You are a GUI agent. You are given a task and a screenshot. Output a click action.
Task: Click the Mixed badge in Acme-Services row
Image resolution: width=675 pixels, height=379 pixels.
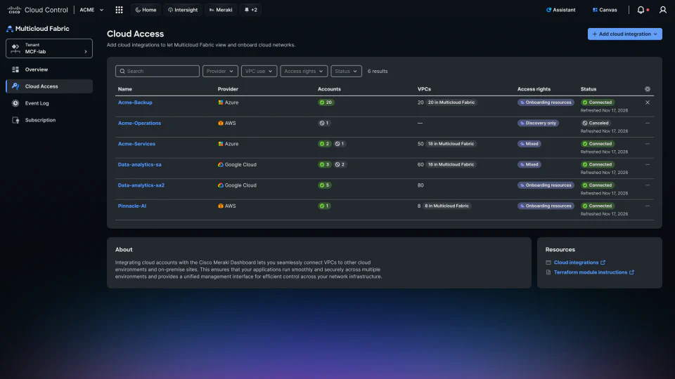pyautogui.click(x=529, y=144)
